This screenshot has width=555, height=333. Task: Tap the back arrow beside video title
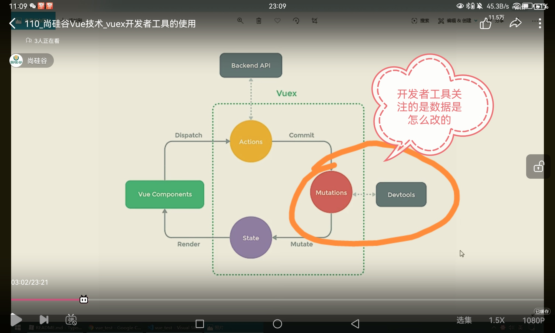point(12,24)
